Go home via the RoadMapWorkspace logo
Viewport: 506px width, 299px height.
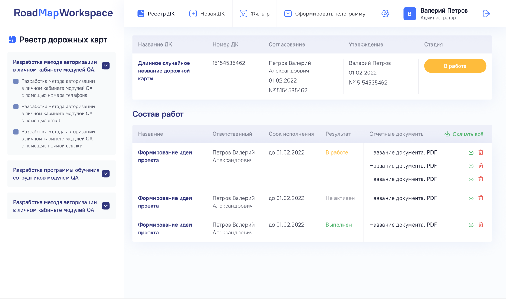click(63, 13)
